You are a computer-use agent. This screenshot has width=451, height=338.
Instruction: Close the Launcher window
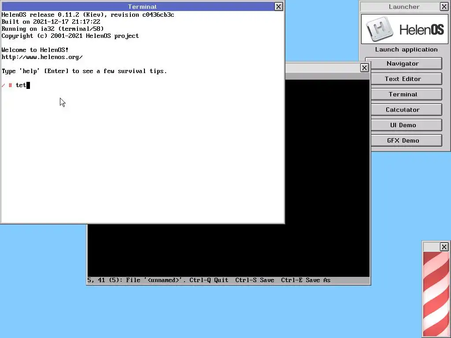[444, 7]
